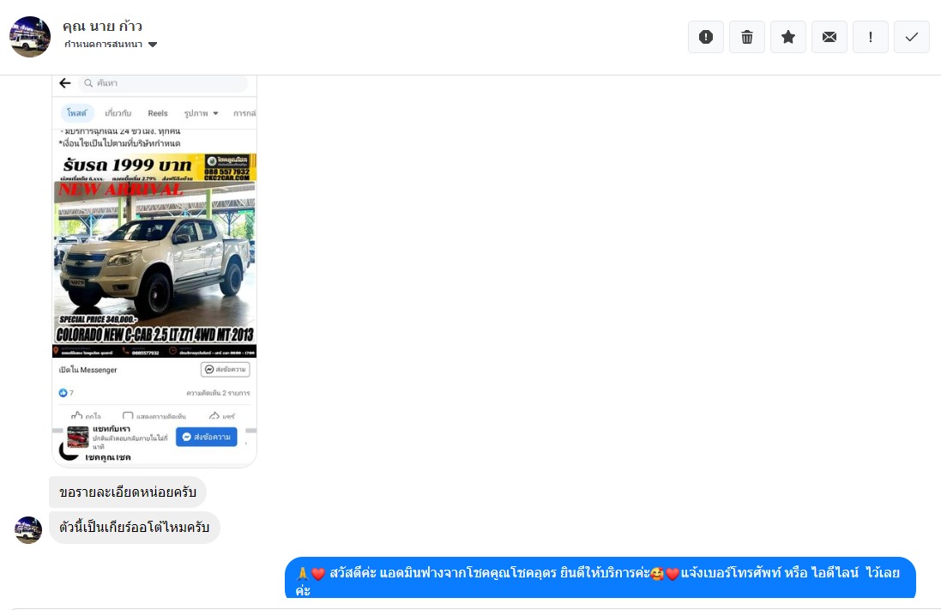941x610 pixels.
Task: Open the customer profile avatar in header
Action: point(30,37)
